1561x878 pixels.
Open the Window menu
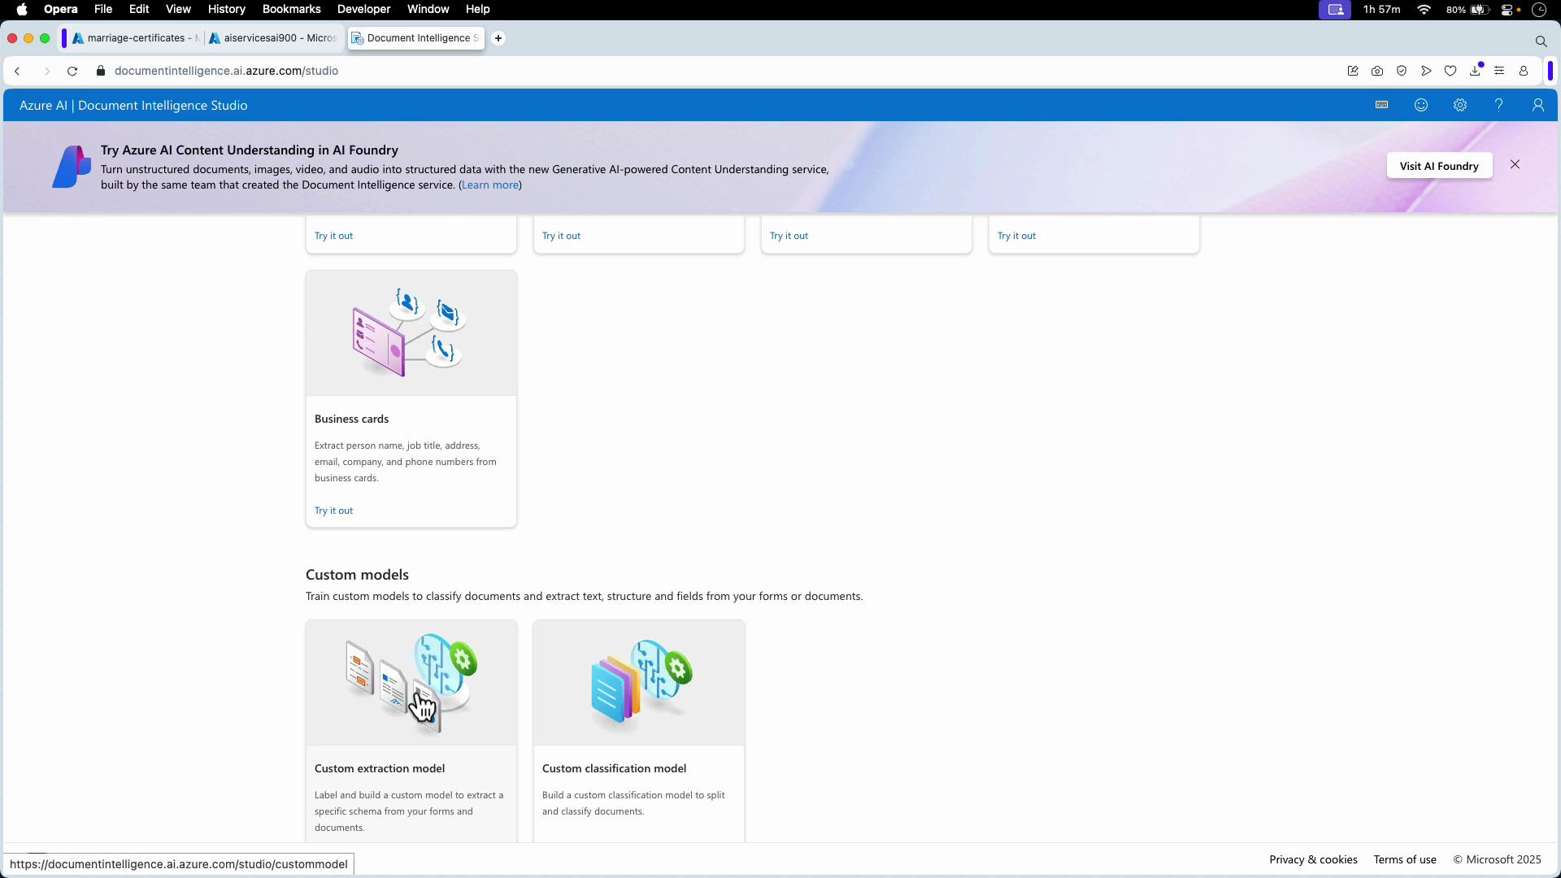point(428,10)
